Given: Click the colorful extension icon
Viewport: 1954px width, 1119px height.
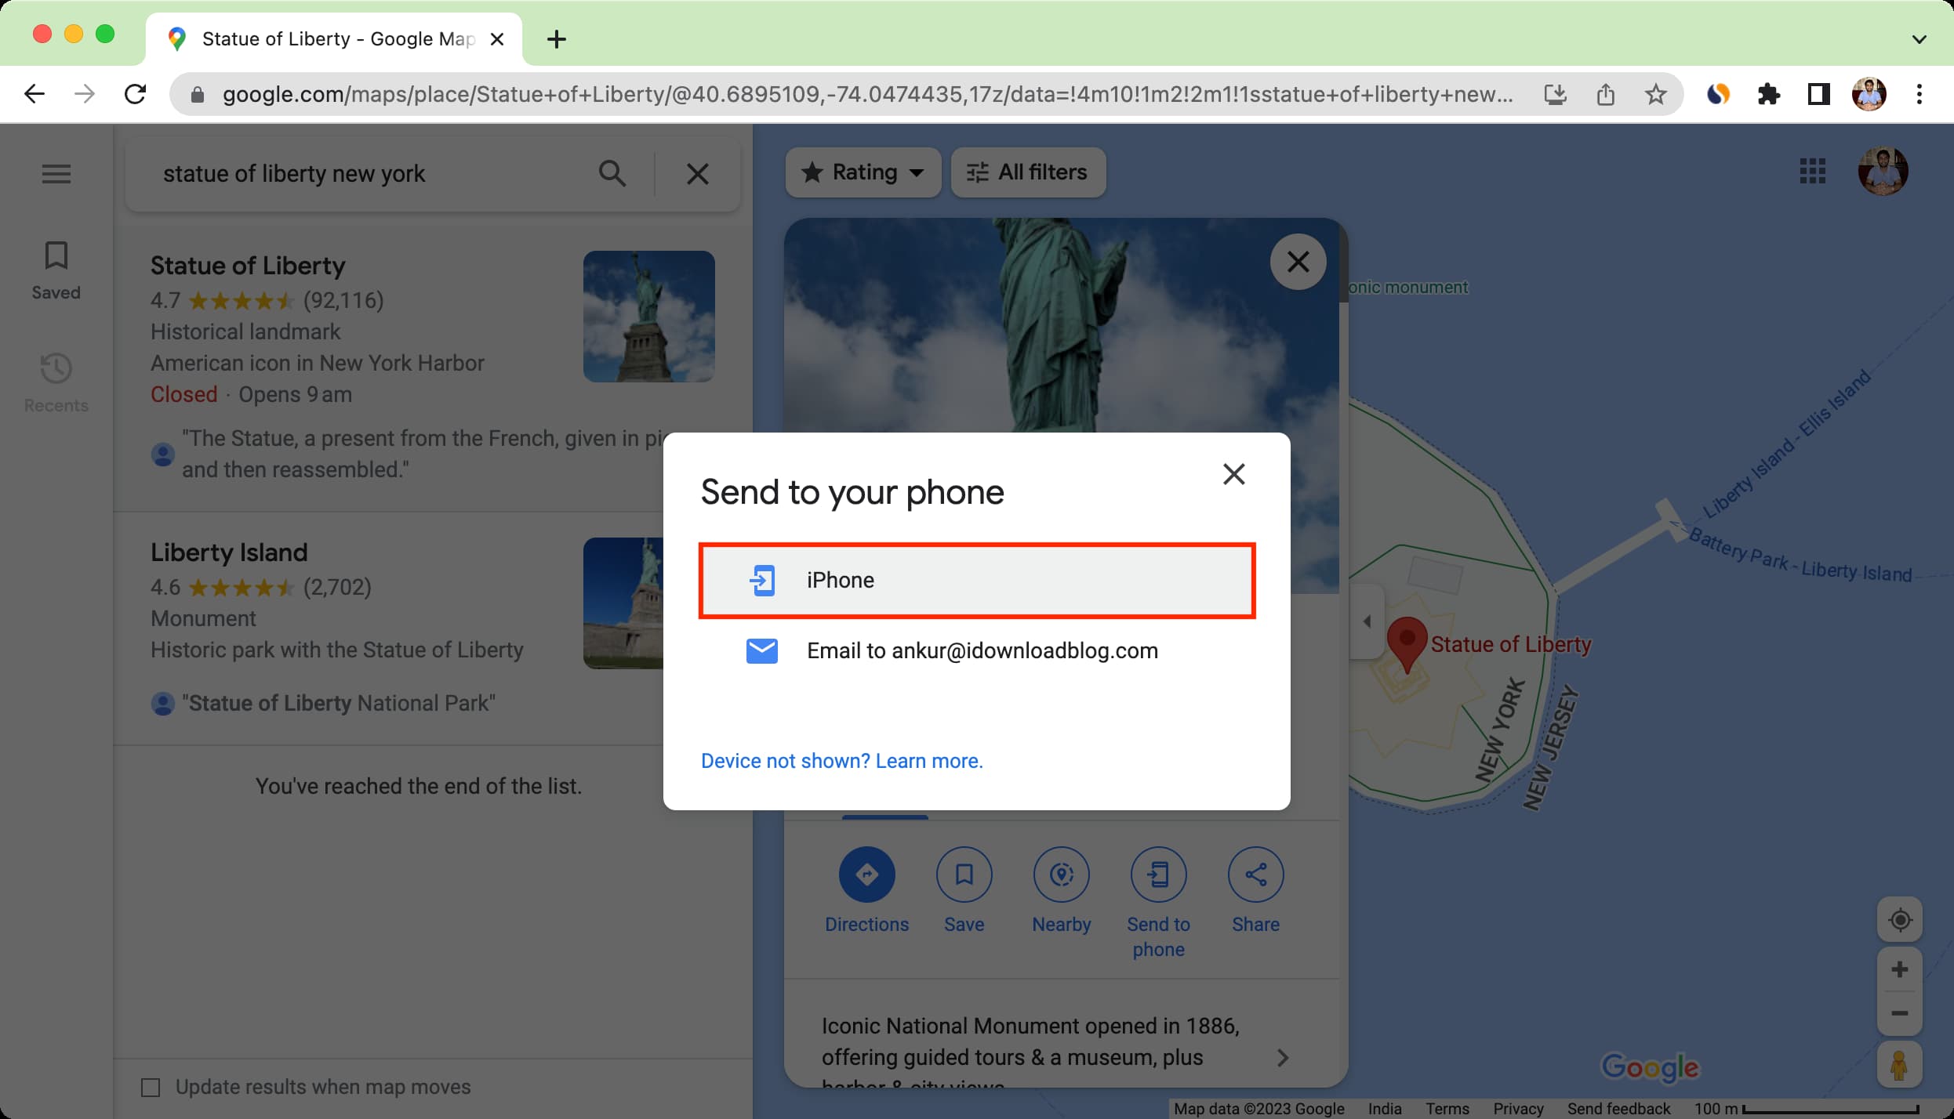Looking at the screenshot, I should (1718, 95).
